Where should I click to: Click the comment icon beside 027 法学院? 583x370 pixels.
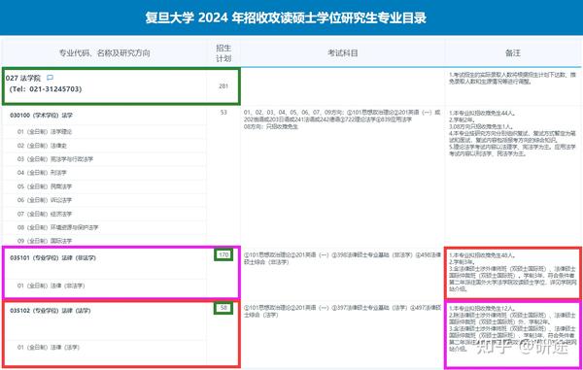50,78
